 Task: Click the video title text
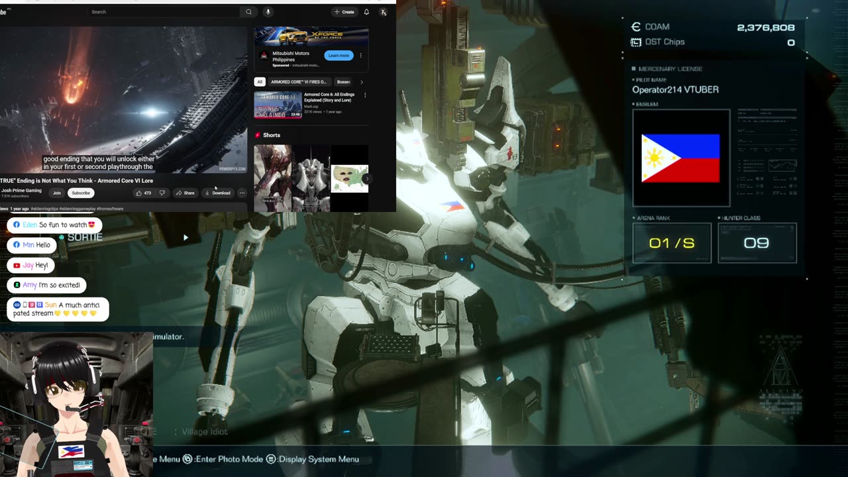[77, 180]
